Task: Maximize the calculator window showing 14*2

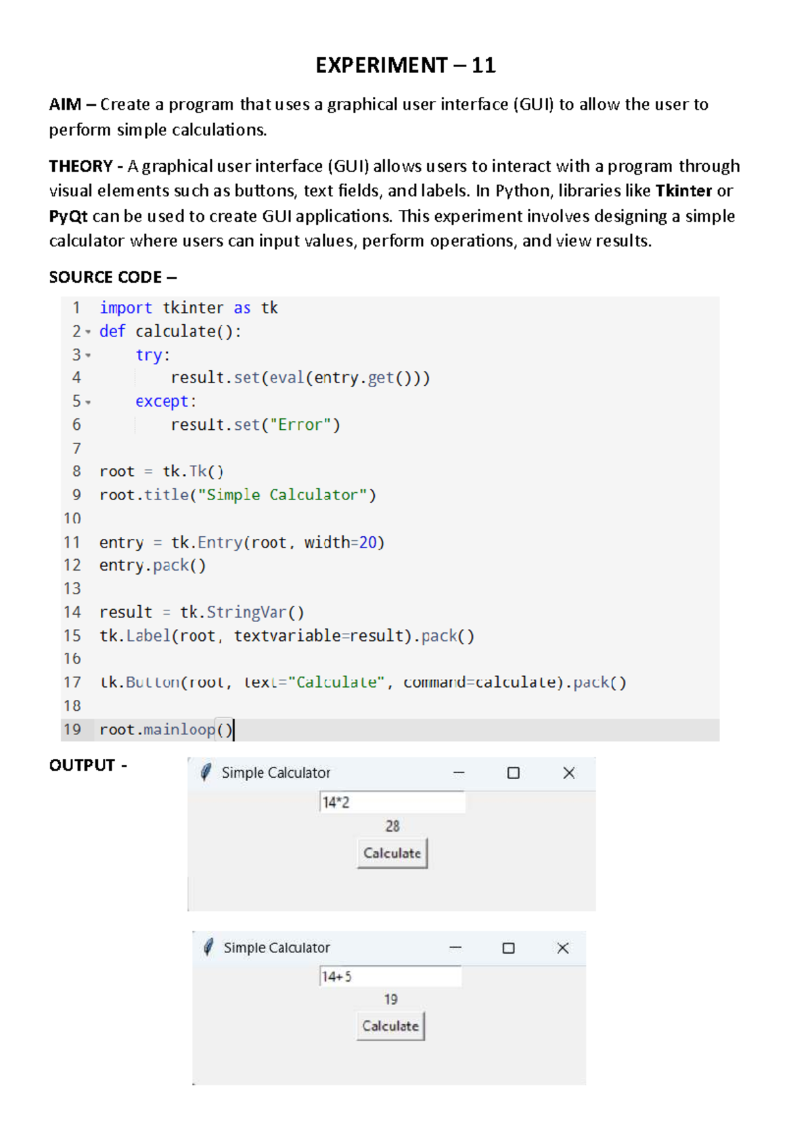Action: (x=514, y=772)
